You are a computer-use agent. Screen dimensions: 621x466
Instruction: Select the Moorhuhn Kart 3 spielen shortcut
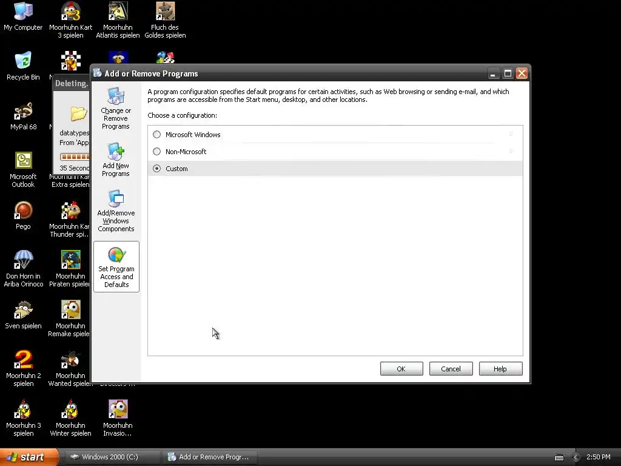(70, 20)
